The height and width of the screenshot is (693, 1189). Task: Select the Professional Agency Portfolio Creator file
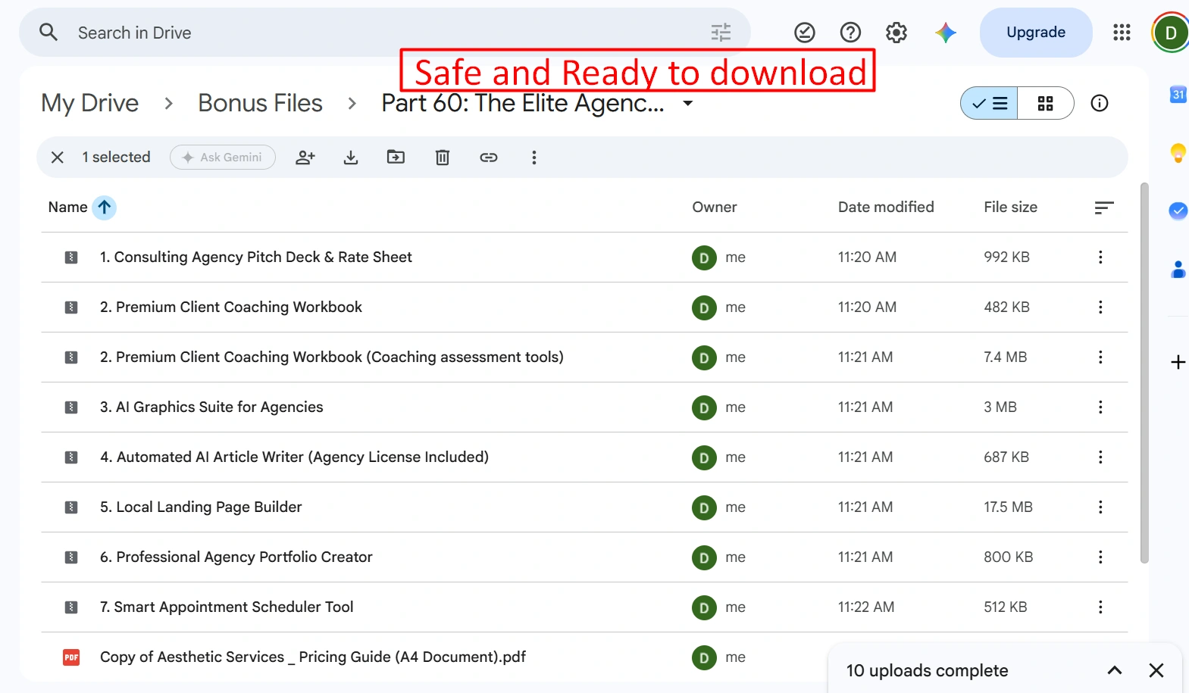(x=584, y=557)
